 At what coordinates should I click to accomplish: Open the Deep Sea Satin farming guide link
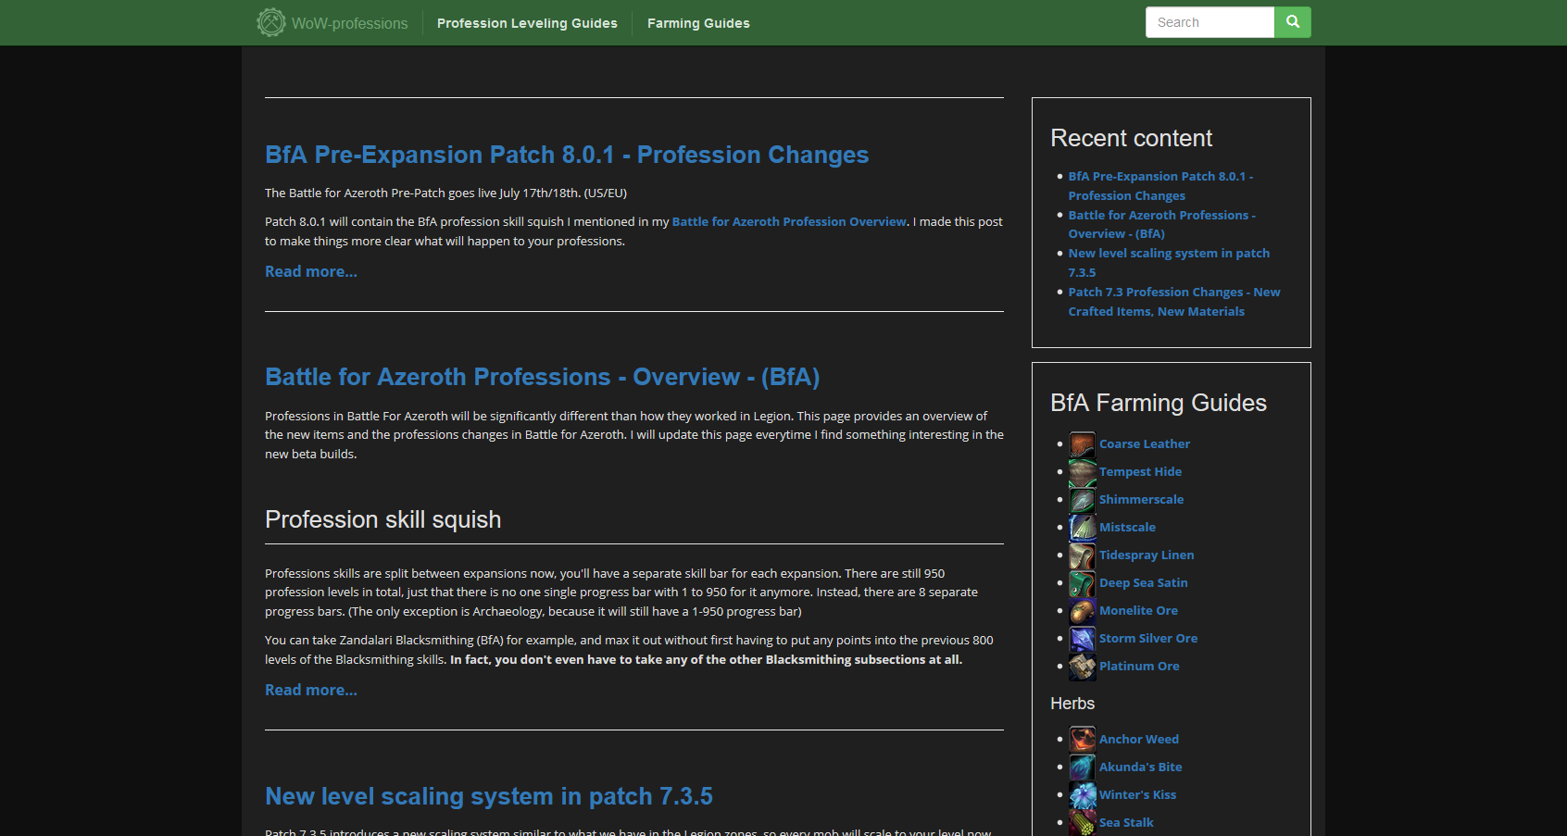point(1143,583)
